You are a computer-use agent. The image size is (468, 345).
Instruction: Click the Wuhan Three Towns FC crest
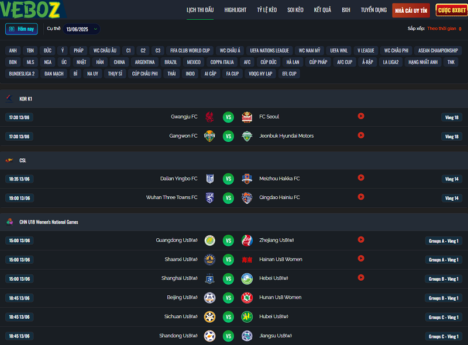point(210,198)
